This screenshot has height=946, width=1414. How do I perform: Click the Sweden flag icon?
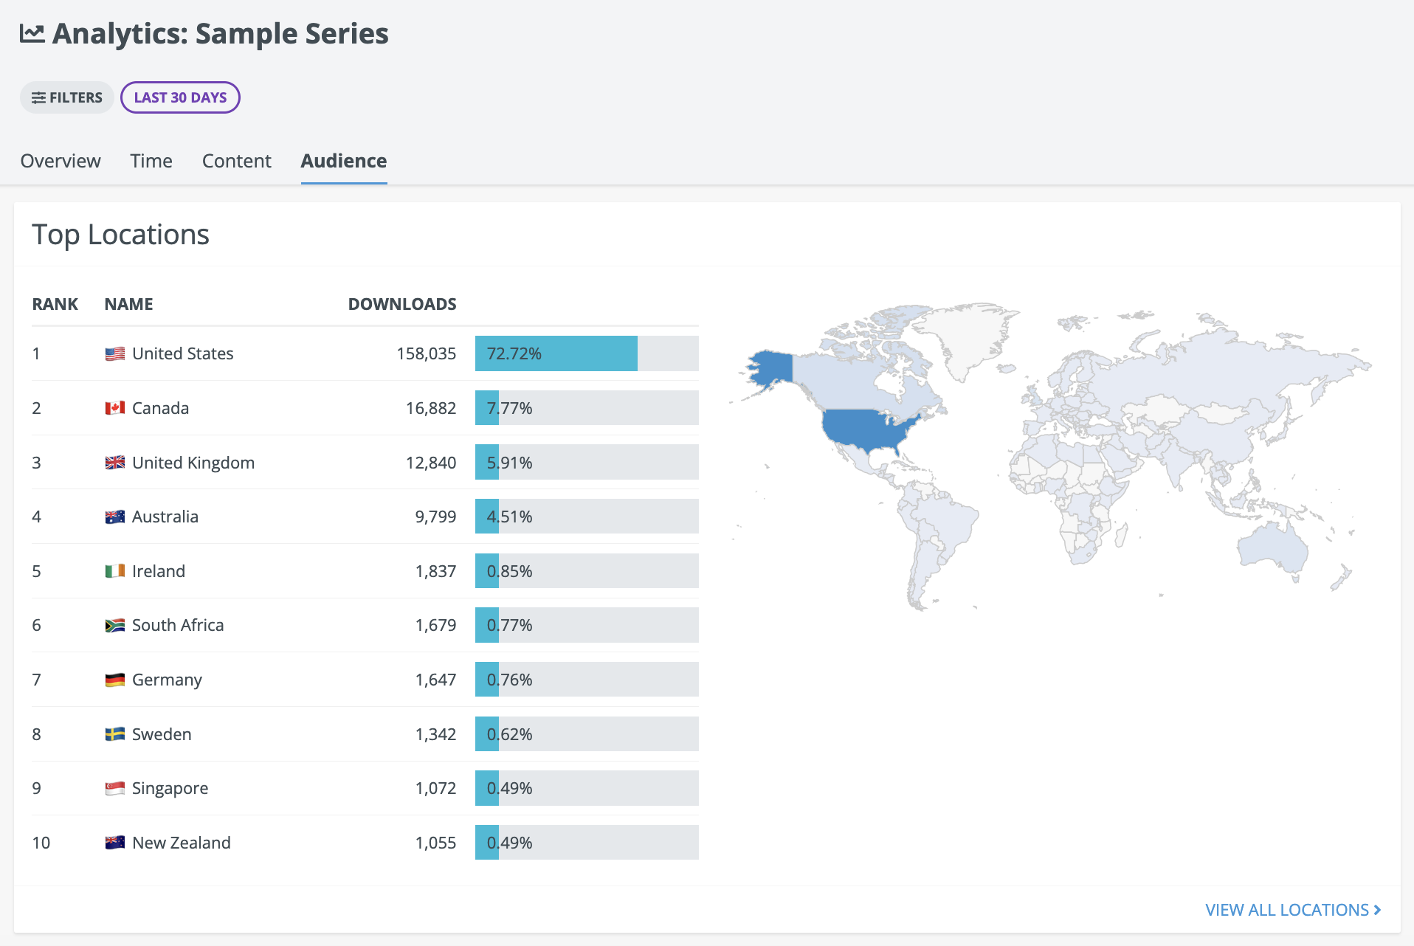point(114,734)
